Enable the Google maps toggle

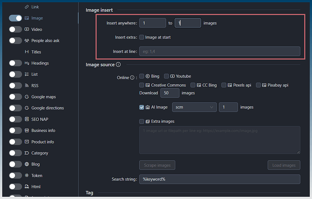(x=15, y=97)
